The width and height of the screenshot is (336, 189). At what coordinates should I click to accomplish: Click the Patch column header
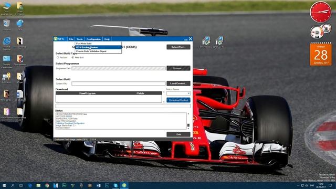[140, 93]
